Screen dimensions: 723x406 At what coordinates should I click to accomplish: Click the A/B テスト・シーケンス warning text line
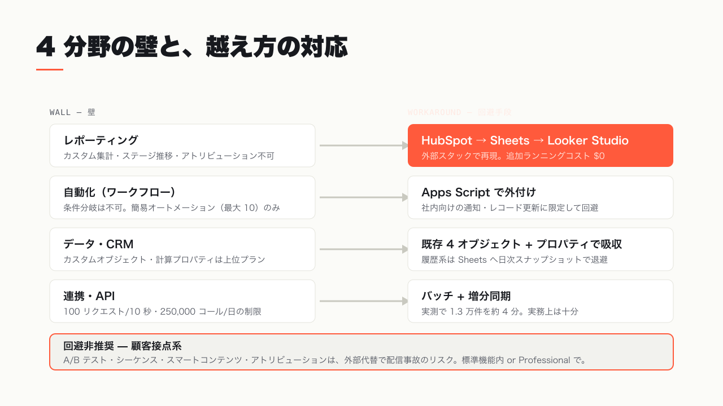[x=325, y=360]
